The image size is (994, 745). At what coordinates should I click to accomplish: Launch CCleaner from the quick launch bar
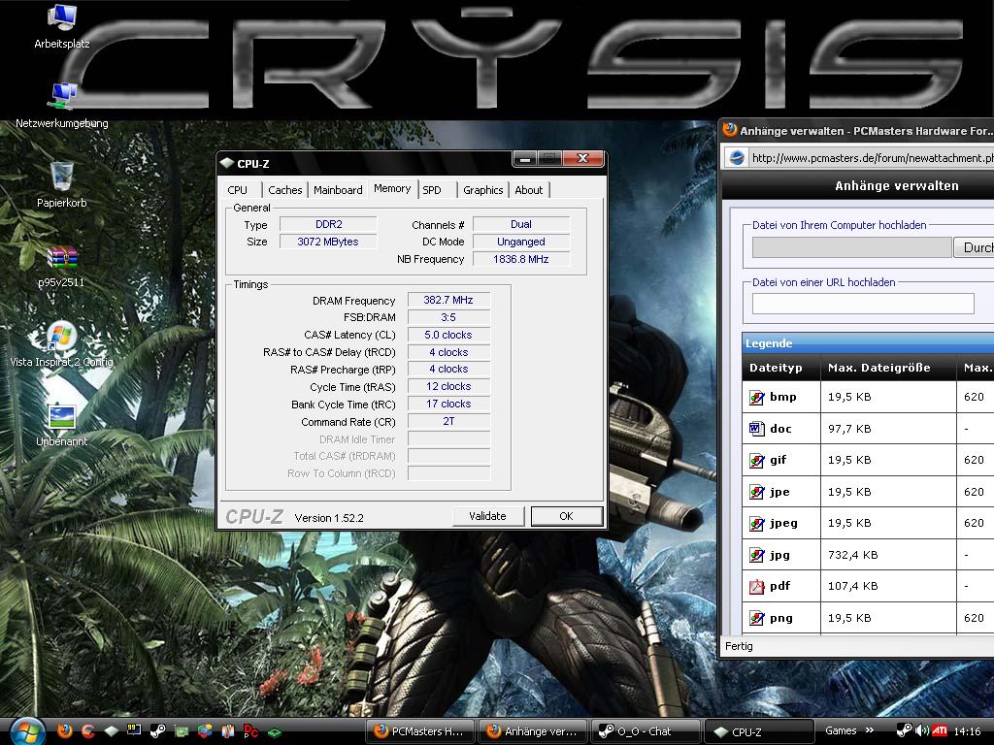click(88, 731)
